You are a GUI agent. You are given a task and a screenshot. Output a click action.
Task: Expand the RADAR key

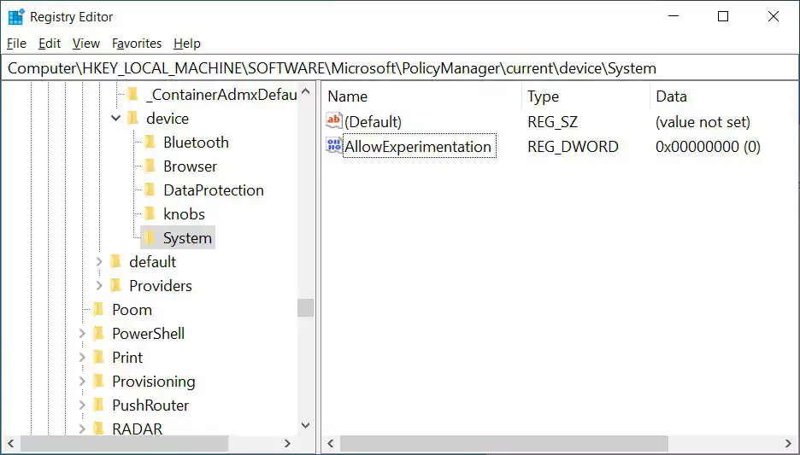click(82, 429)
